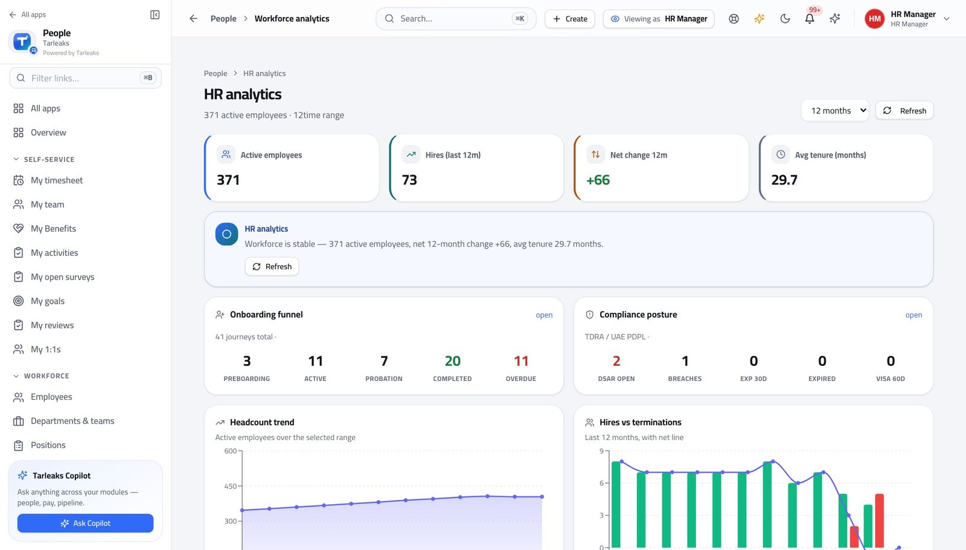Click the BREACHES count 1
The width and height of the screenshot is (966, 550).
point(685,361)
